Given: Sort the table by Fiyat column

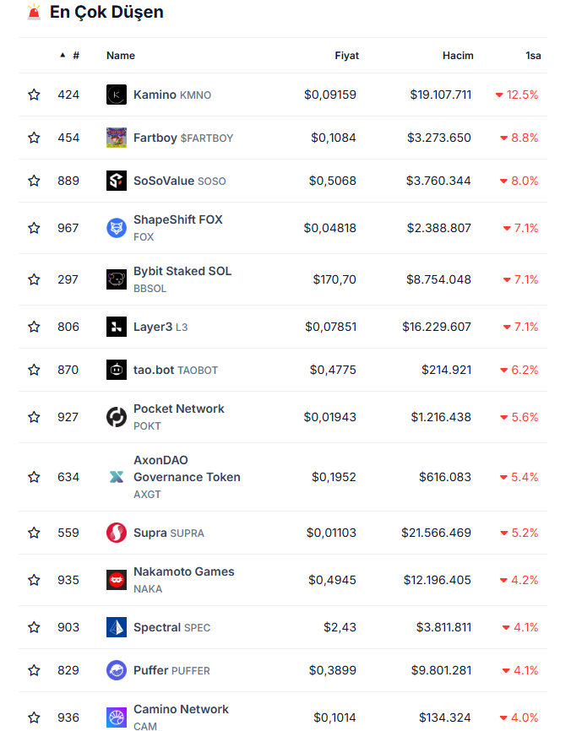Looking at the screenshot, I should tap(346, 56).
